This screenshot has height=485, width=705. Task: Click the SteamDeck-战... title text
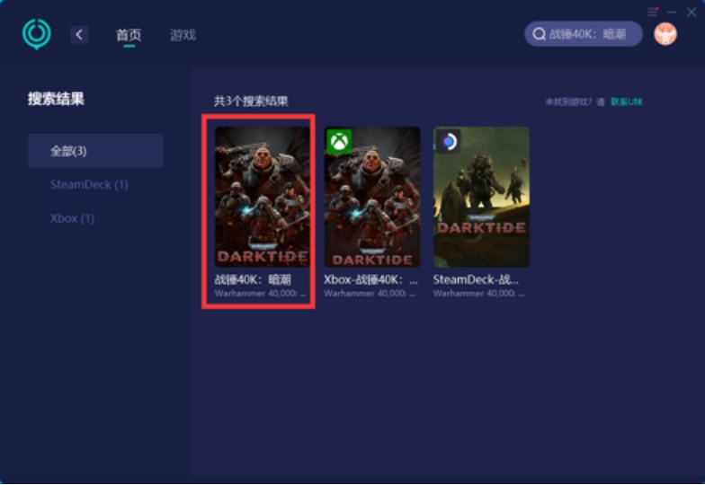click(x=476, y=280)
